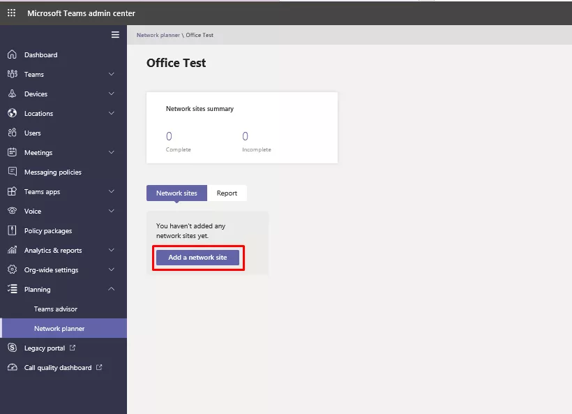Click the Dashboard home icon
Screen dimensions: 572x414
12,54
